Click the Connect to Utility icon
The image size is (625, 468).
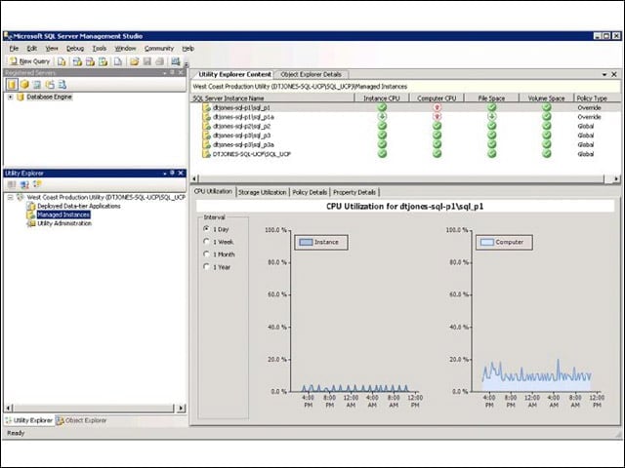tap(24, 184)
